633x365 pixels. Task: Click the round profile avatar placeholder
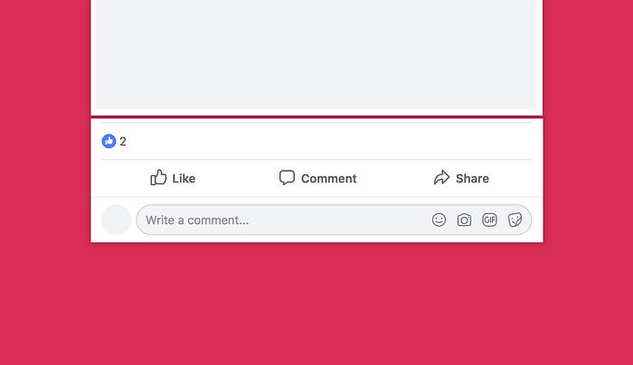click(117, 220)
